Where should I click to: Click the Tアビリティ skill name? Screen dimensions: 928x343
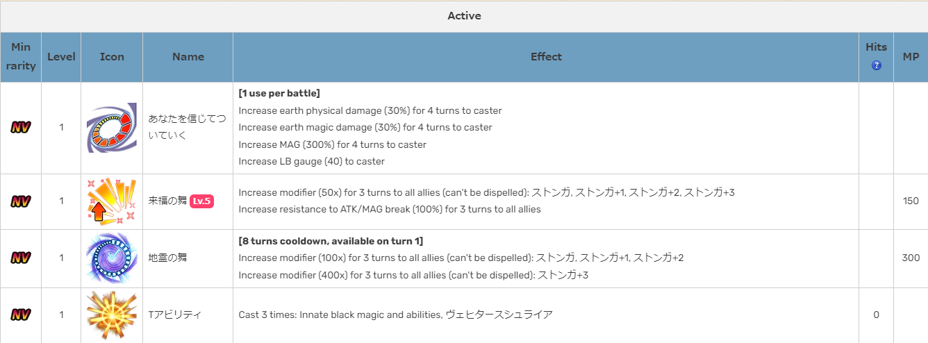175,315
